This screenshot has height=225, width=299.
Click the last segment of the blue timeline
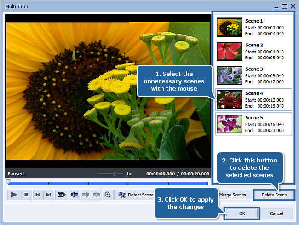[x=188, y=184]
